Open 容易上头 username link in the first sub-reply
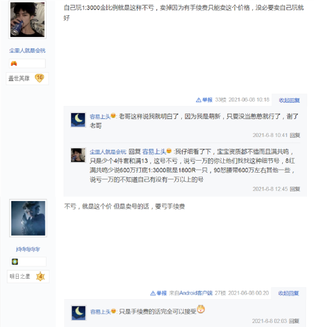 coord(100,116)
